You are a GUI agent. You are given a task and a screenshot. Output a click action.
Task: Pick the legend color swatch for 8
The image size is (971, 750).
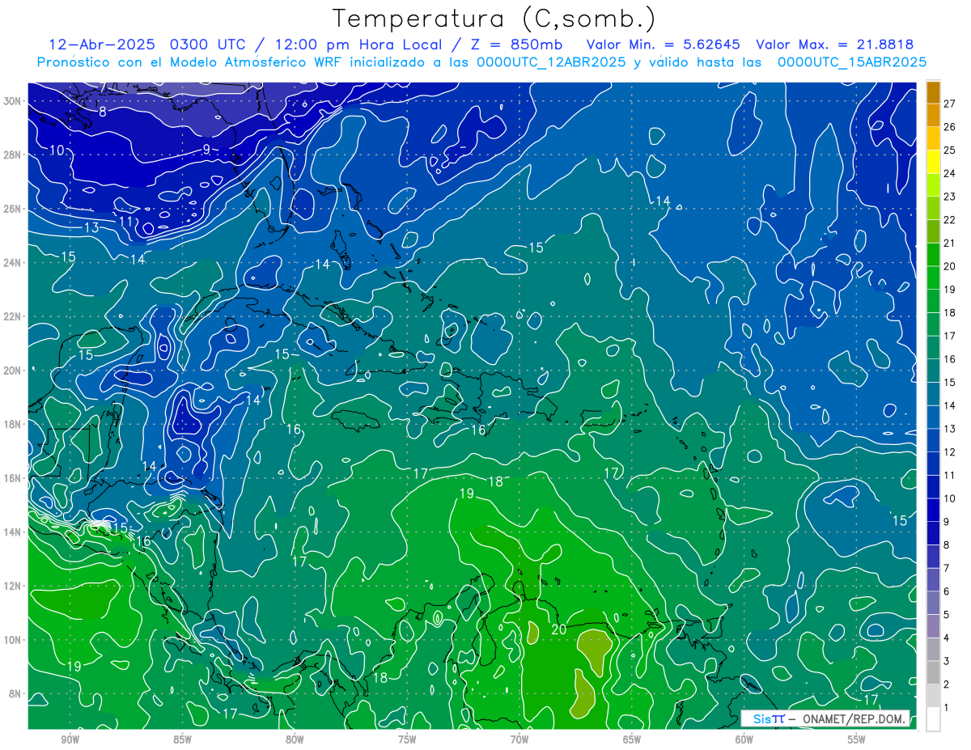tap(933, 534)
